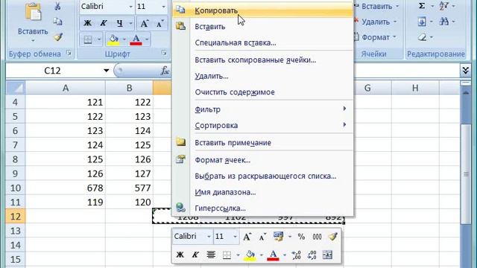Click the vertical scrollbar thumb
This screenshot has height=268, width=477.
point(466,174)
